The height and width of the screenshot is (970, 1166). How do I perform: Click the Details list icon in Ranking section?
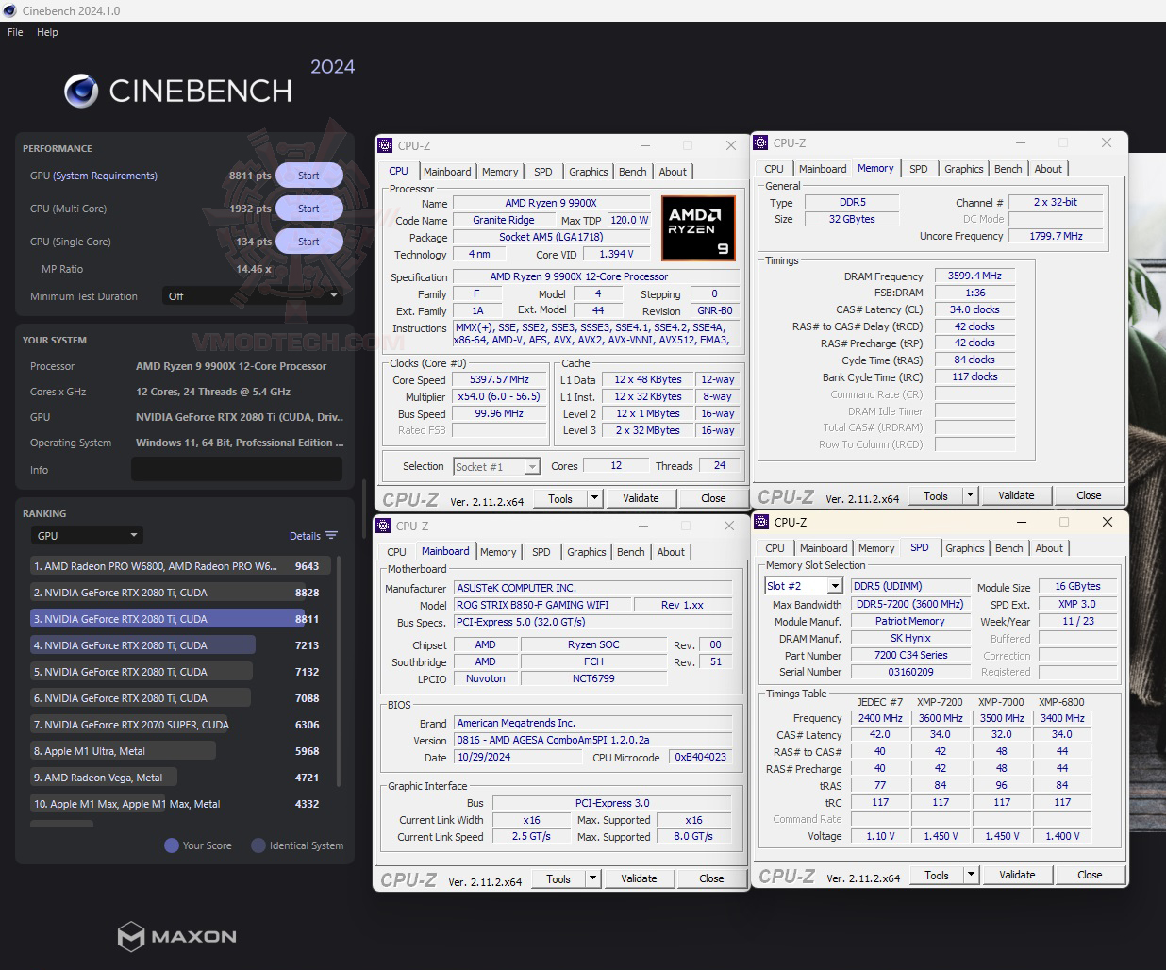coord(332,535)
